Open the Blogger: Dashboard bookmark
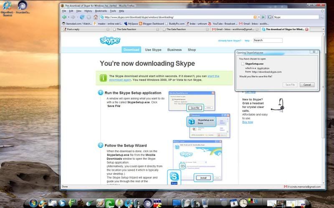Viewport: 334px width, 208px height. coord(152,24)
